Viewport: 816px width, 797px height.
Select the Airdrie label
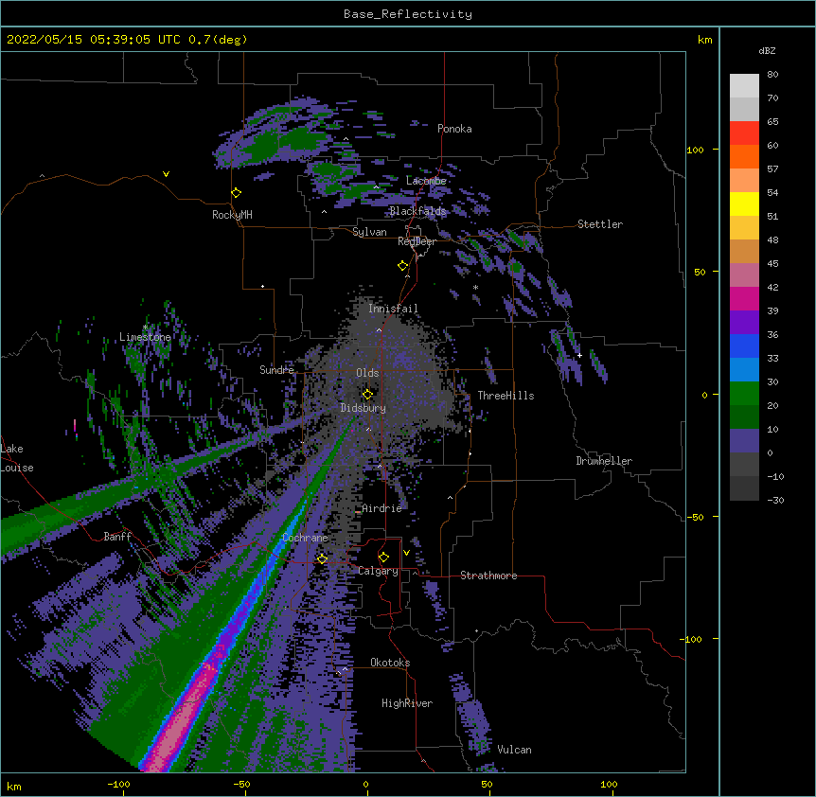[x=381, y=508]
